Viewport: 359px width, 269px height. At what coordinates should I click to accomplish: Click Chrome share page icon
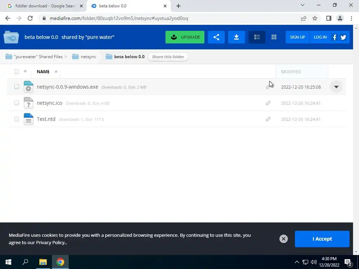[x=304, y=18]
